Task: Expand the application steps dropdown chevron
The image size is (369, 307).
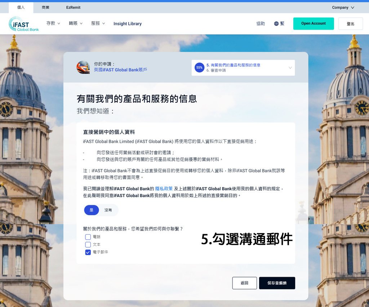Action: [290, 68]
